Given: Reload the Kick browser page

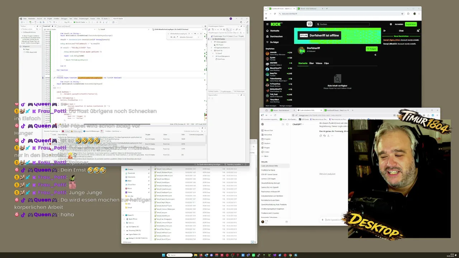Looking at the screenshot, I should (x=275, y=14).
